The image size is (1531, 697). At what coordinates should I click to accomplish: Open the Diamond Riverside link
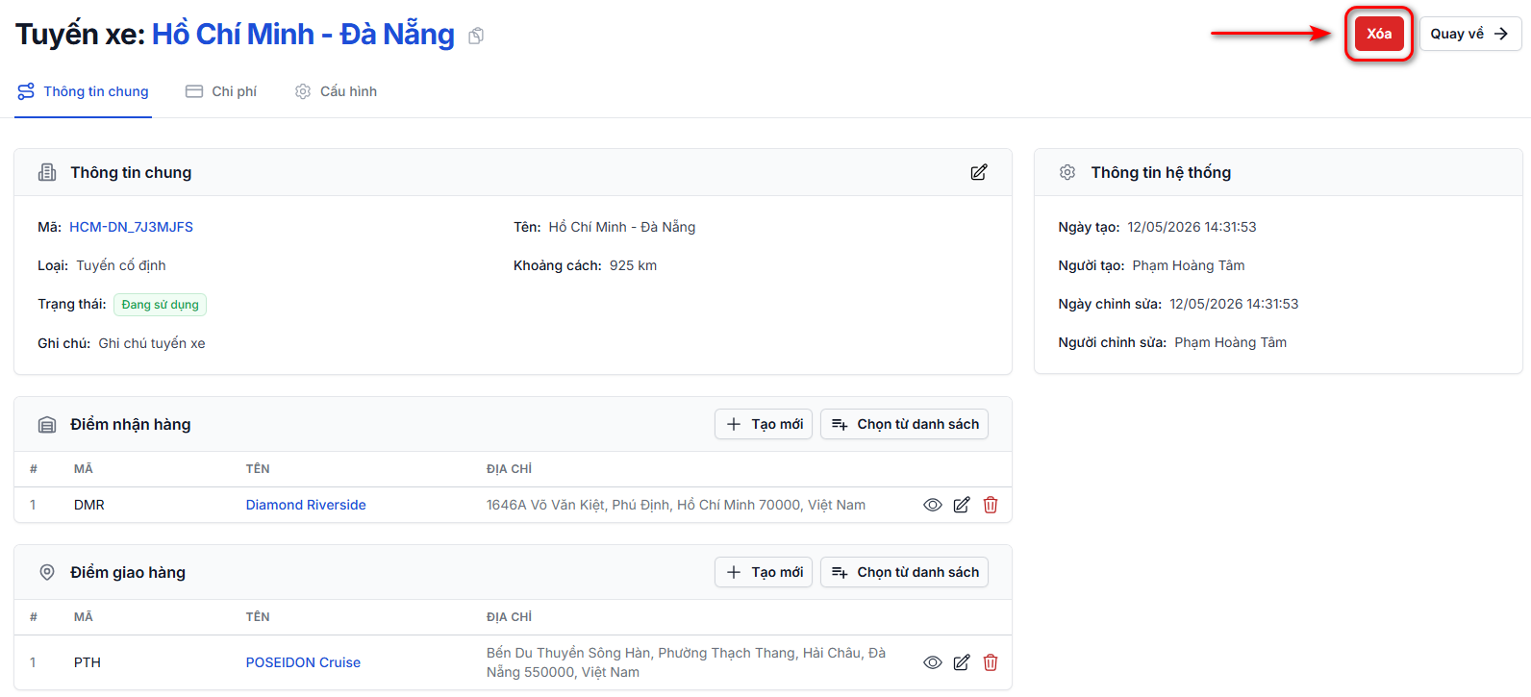coord(306,505)
